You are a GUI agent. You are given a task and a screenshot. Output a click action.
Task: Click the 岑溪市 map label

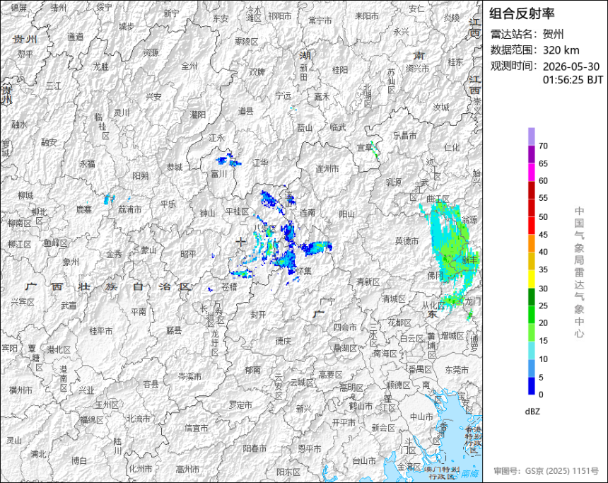pos(190,377)
